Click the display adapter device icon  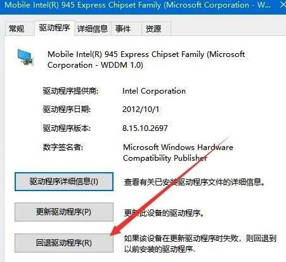(25, 57)
